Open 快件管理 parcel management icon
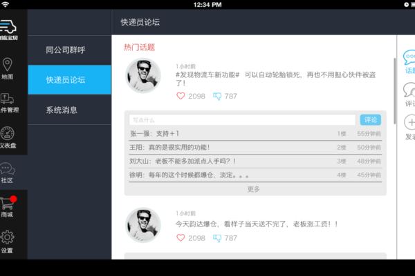Viewport: 415px width, 276px height. 8,99
